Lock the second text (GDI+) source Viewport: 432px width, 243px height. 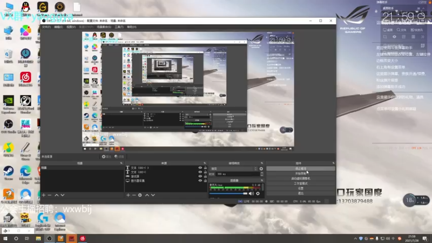205,172
